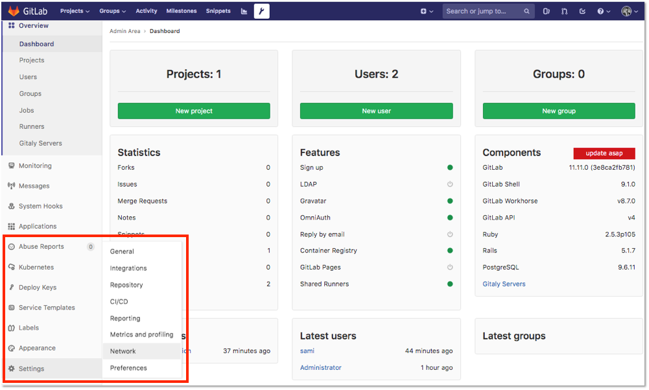Open Groups in the sidebar
The height and width of the screenshot is (390, 649).
point(30,93)
